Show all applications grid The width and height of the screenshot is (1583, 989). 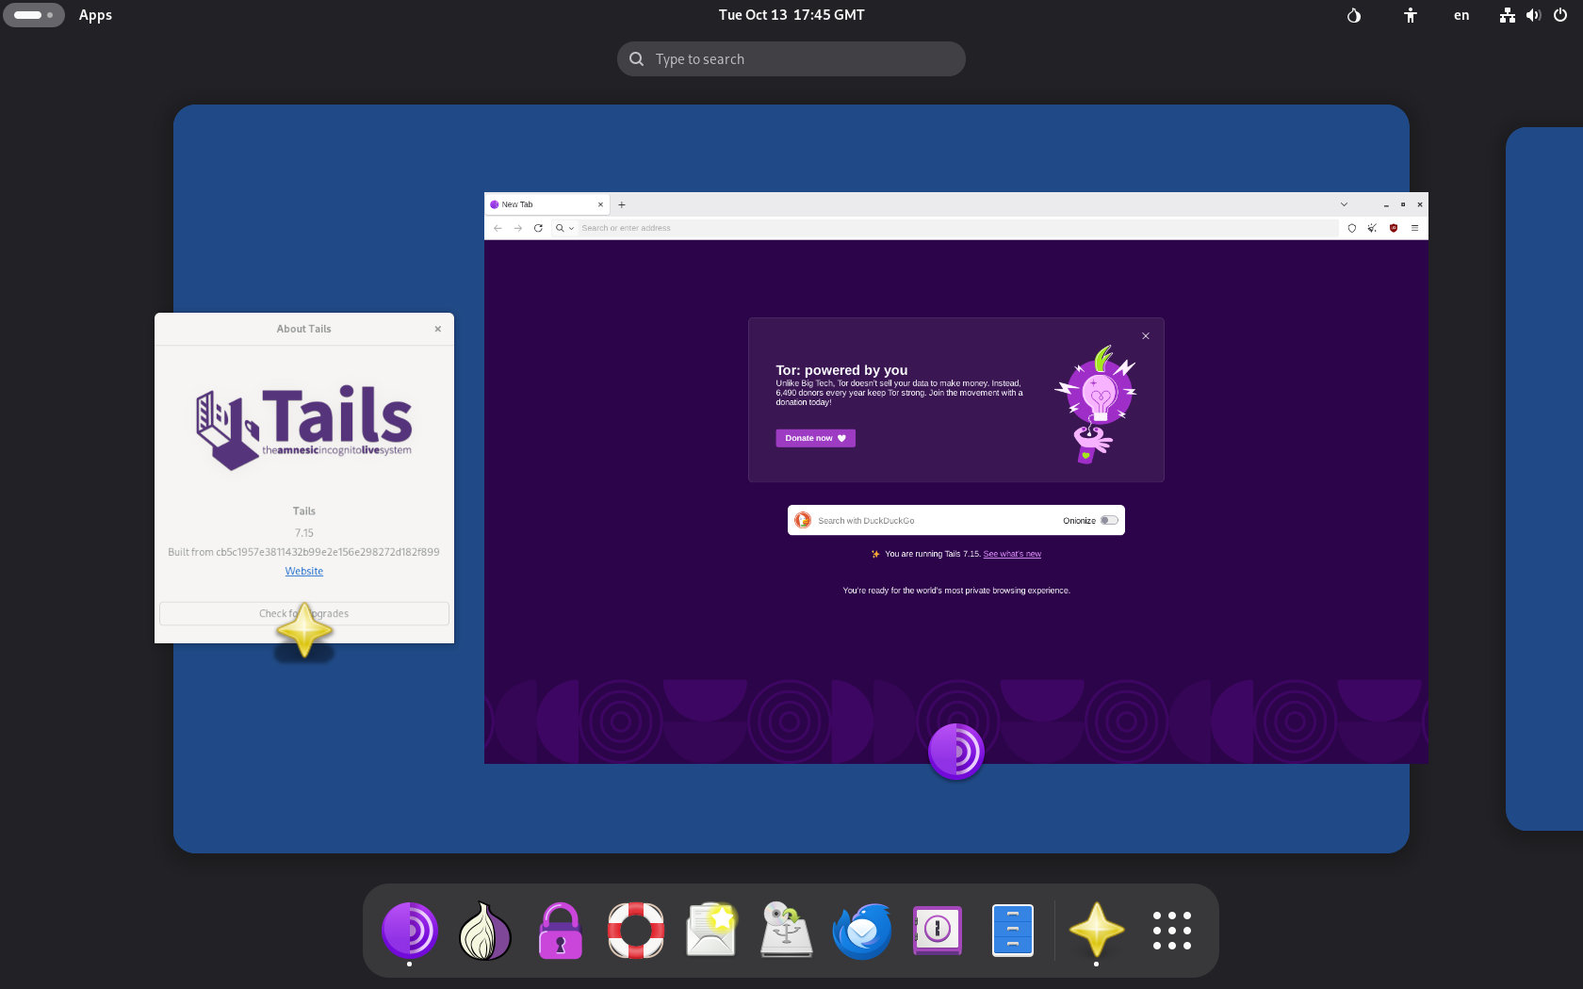(1172, 931)
